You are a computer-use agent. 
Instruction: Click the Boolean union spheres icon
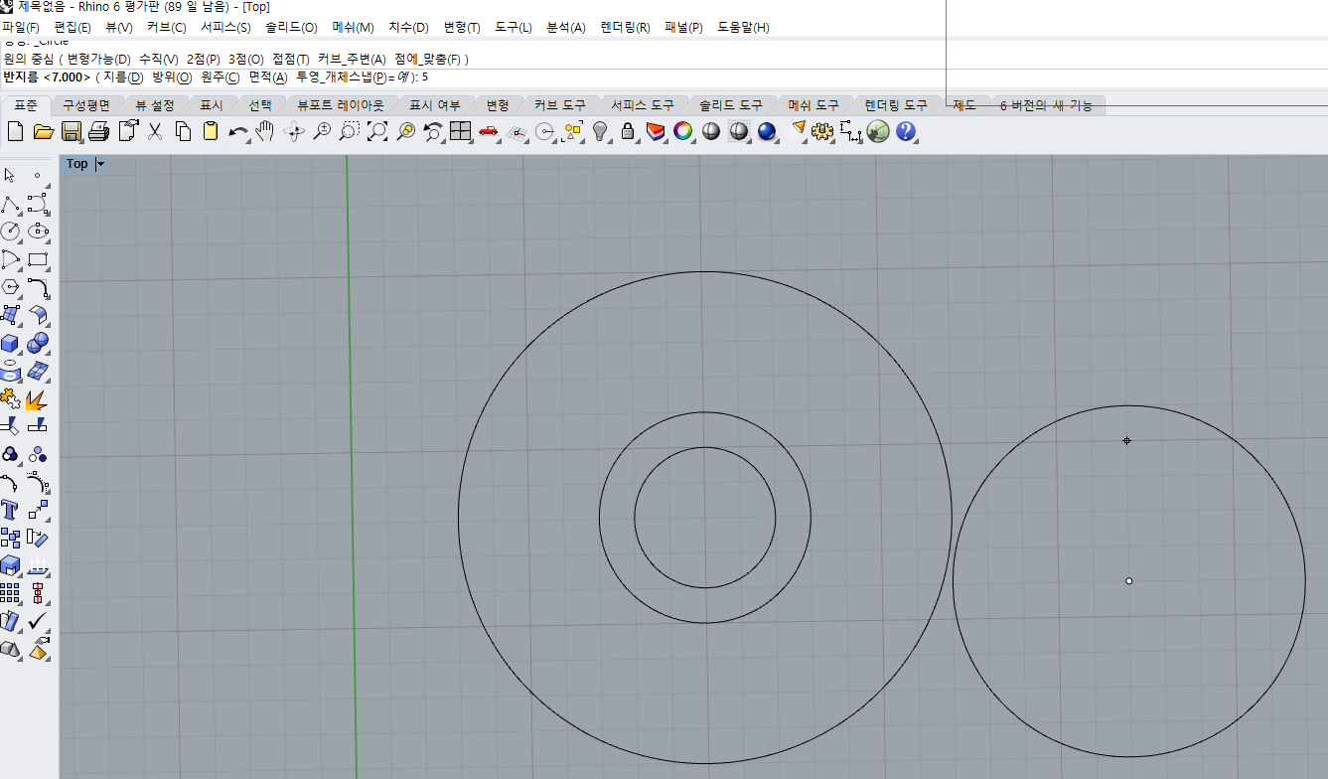point(39,344)
